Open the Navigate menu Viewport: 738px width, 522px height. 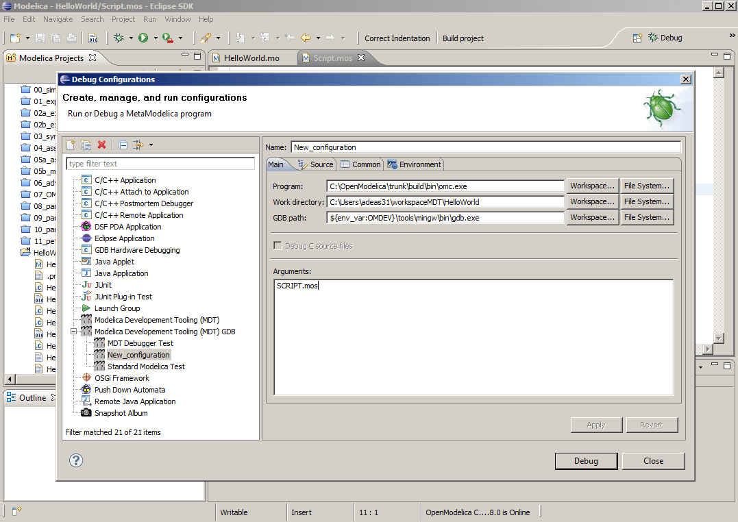tap(58, 18)
